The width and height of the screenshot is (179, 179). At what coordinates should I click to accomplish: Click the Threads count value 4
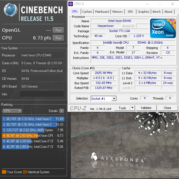[170, 98]
